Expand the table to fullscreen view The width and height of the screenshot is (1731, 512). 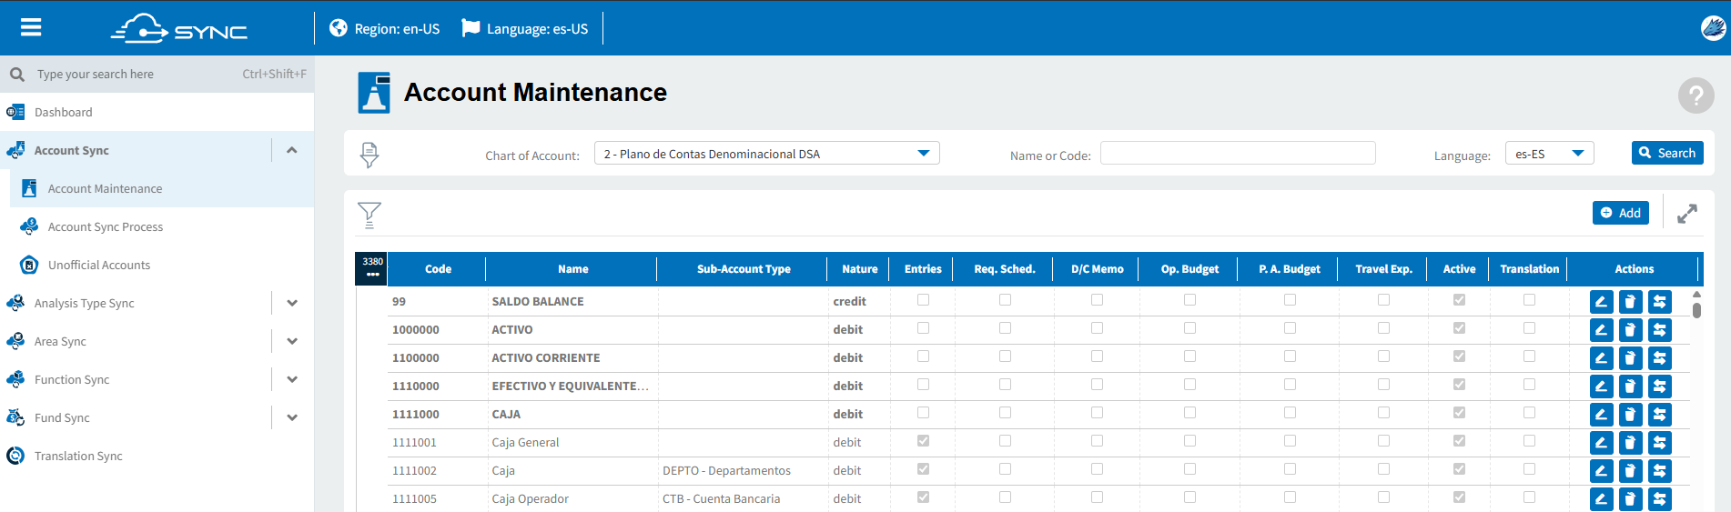pyautogui.click(x=1686, y=214)
